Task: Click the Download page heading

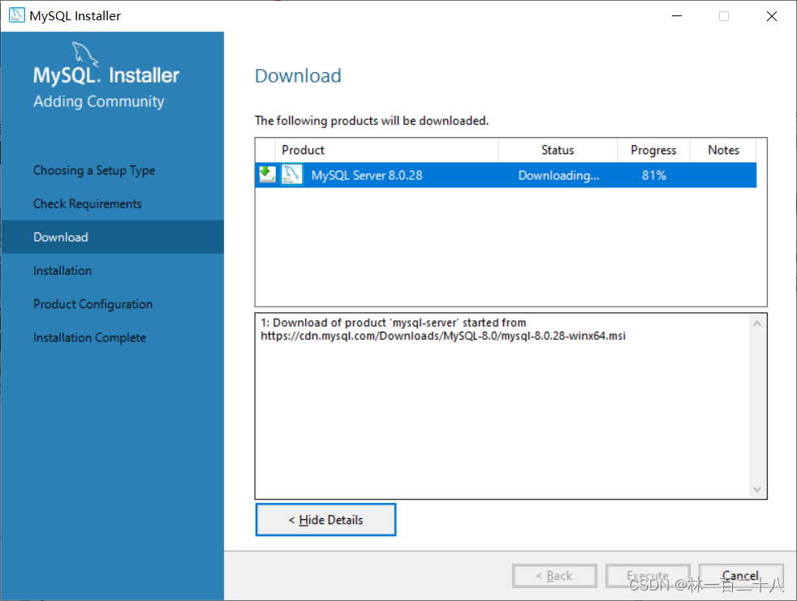Action: pyautogui.click(x=298, y=75)
